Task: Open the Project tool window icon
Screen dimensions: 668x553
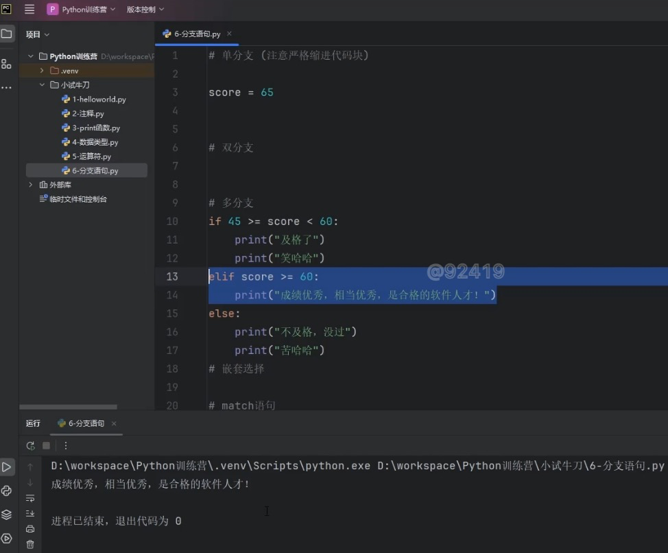Action: (x=6, y=34)
